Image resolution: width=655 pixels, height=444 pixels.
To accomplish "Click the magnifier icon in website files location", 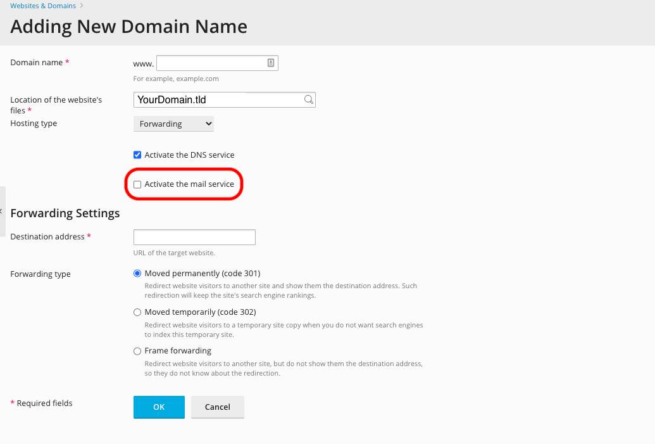I will [308, 99].
